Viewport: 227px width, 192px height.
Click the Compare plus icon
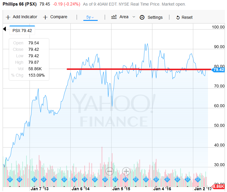point(45,17)
